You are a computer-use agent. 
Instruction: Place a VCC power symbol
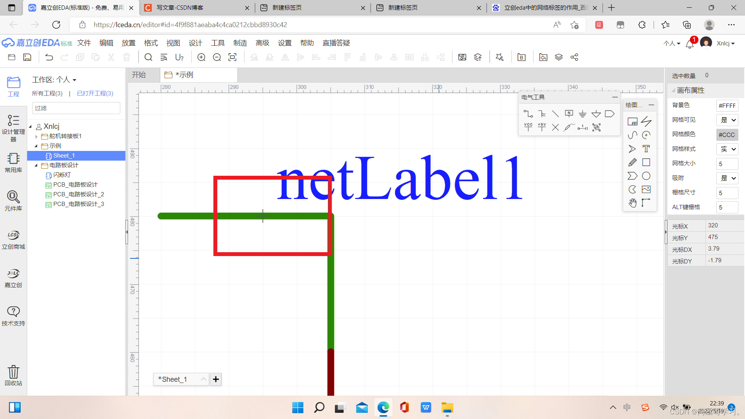coord(528,127)
